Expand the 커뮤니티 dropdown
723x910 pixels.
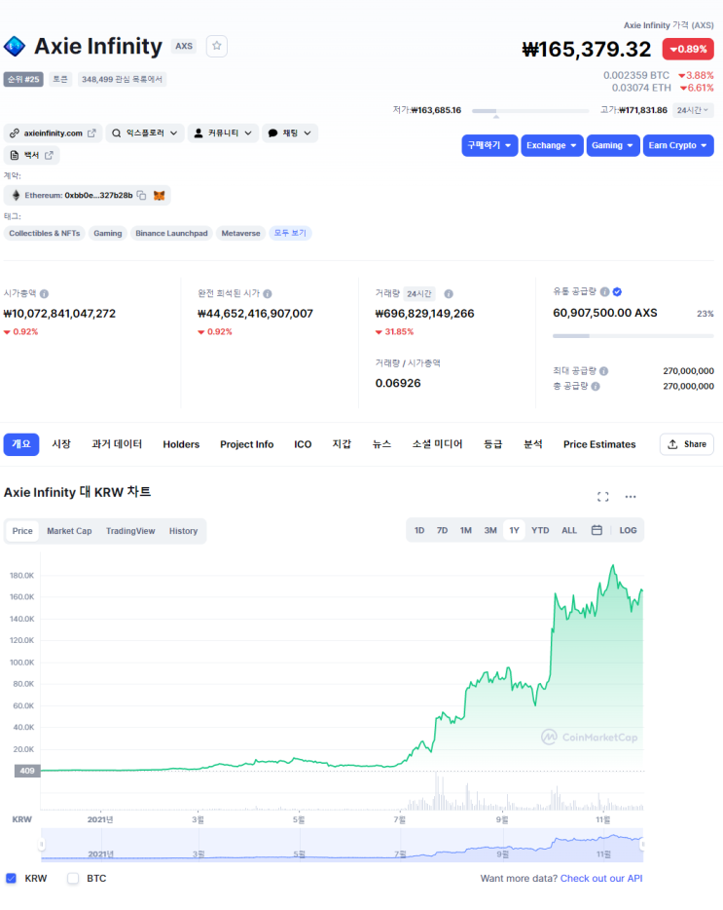click(223, 133)
